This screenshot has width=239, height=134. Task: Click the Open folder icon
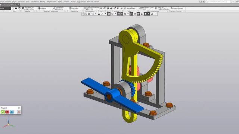16,8
